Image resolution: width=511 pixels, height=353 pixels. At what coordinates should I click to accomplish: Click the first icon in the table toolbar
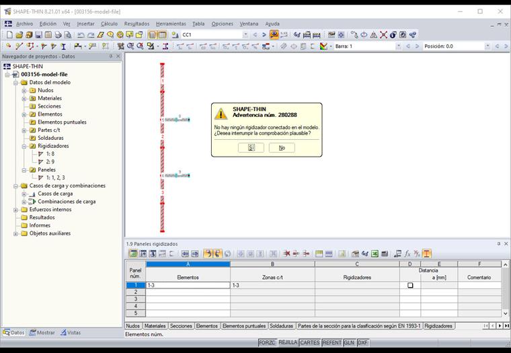(x=132, y=253)
